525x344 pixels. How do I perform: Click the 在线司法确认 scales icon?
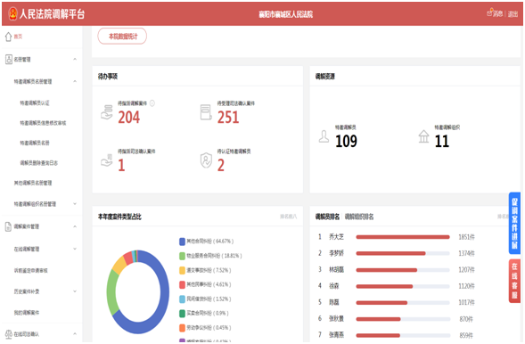(x=9, y=334)
